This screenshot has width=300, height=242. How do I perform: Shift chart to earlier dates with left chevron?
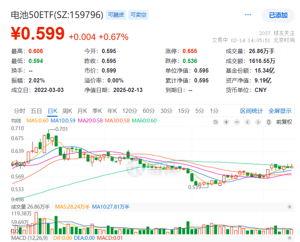click(247, 122)
